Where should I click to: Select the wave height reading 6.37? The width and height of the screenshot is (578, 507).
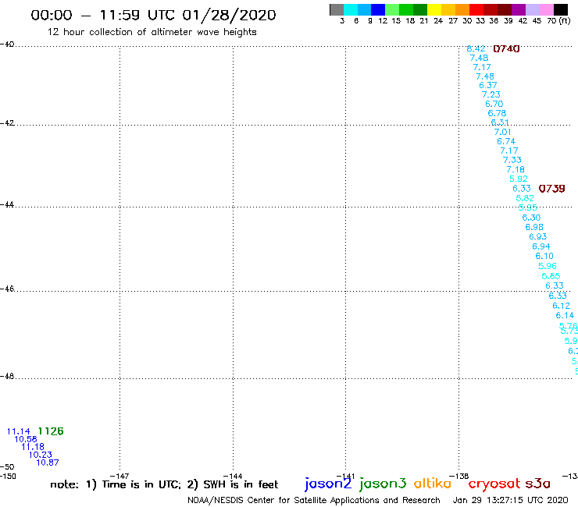[488, 86]
